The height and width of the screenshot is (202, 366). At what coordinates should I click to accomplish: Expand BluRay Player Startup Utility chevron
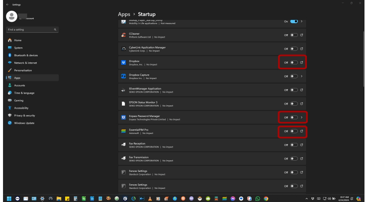point(302,21)
